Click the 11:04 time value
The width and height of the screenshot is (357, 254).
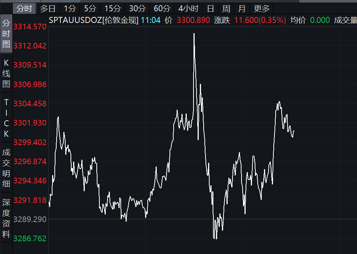tap(151, 20)
